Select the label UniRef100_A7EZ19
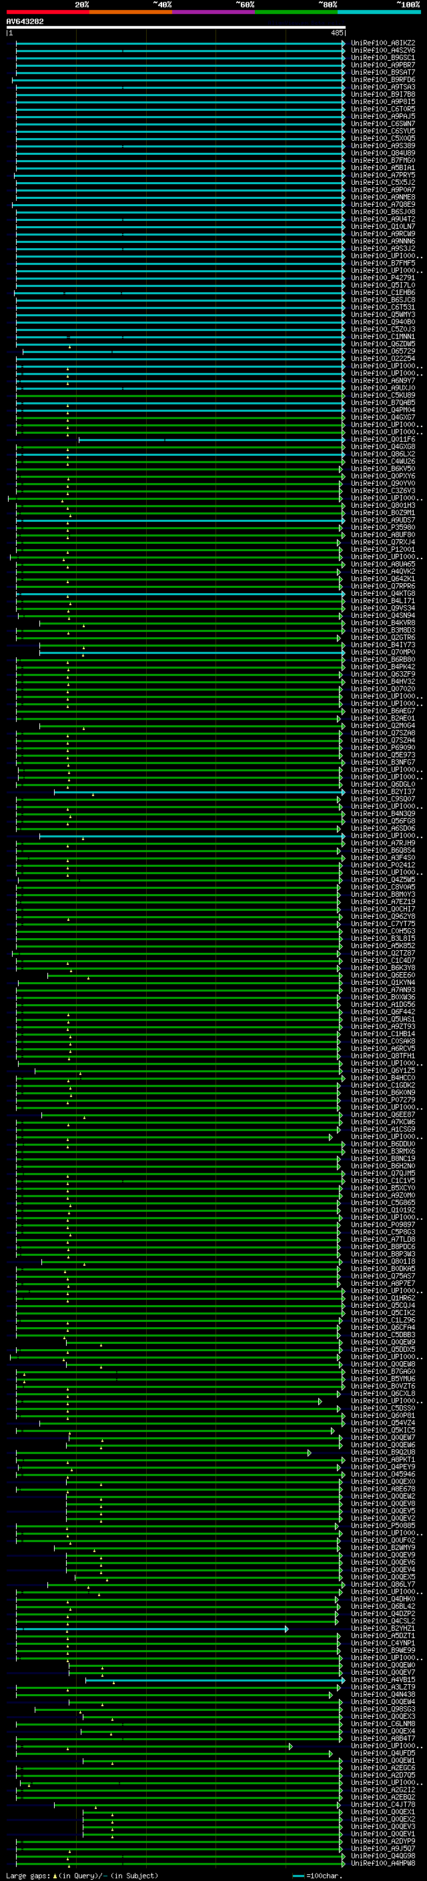 coord(383,903)
